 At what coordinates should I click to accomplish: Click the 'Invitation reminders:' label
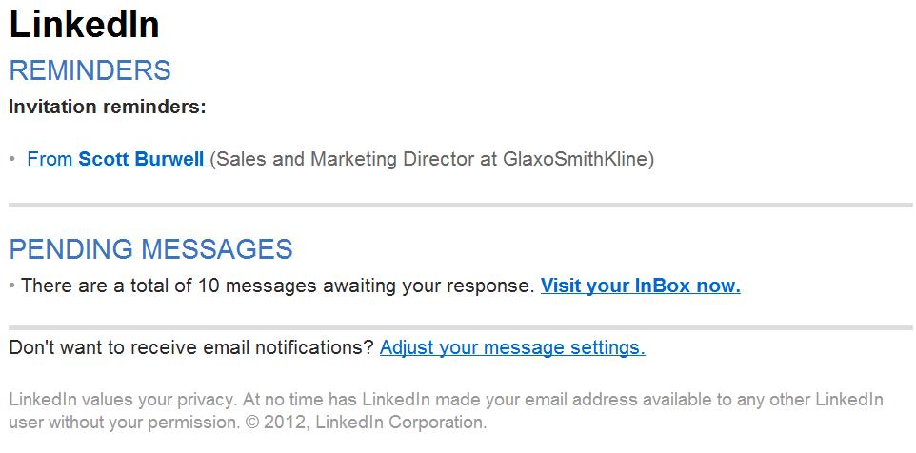pyautogui.click(x=107, y=107)
